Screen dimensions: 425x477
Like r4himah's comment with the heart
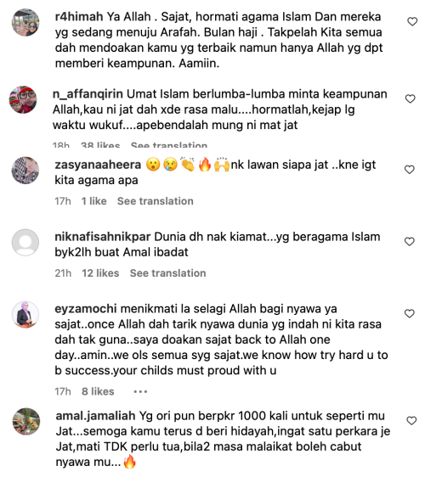click(412, 21)
